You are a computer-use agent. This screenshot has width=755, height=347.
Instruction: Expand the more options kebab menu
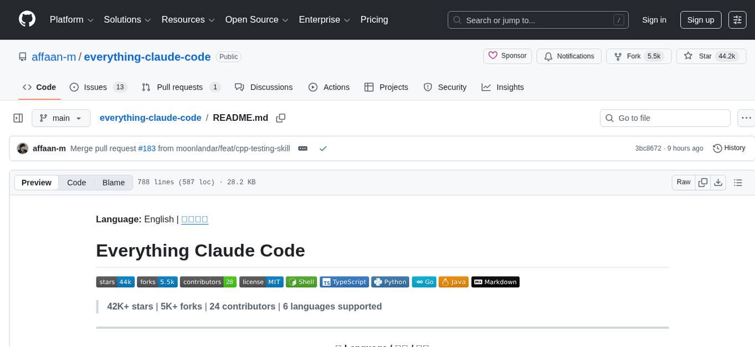746,118
